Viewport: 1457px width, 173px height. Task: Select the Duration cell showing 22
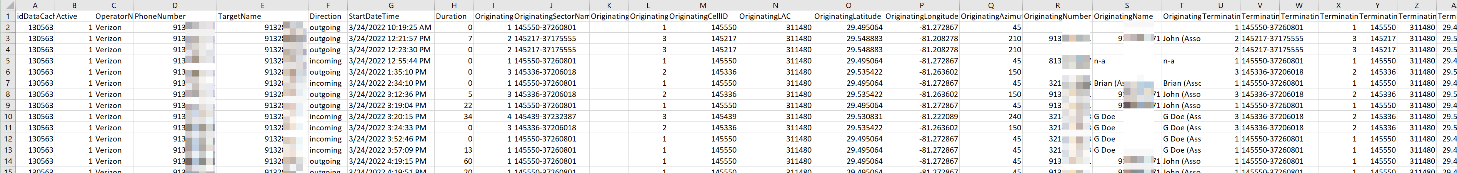click(454, 105)
